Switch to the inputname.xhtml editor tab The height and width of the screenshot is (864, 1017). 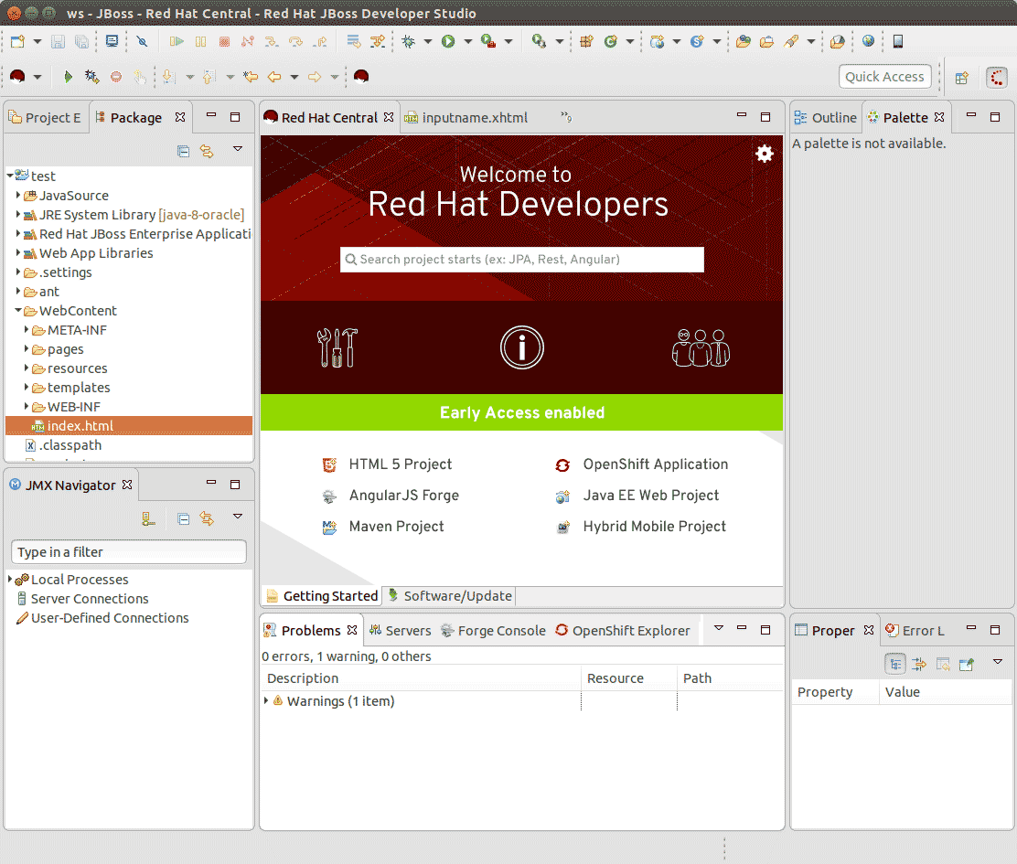475,118
